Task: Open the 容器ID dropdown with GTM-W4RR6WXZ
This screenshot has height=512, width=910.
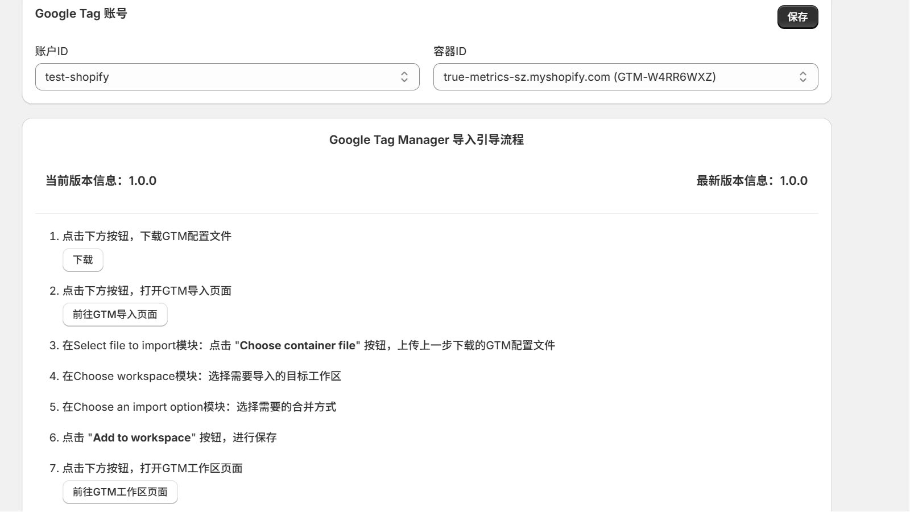Action: [626, 77]
